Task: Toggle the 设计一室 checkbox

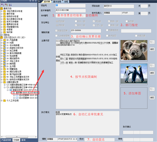Action: [76, 21]
